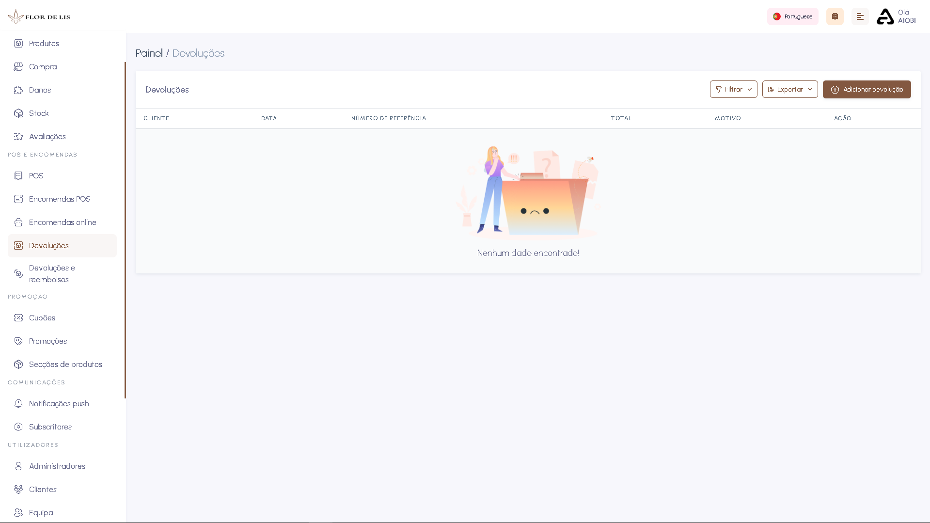Open the POS terminal icon
The width and height of the screenshot is (930, 523).
(18, 175)
